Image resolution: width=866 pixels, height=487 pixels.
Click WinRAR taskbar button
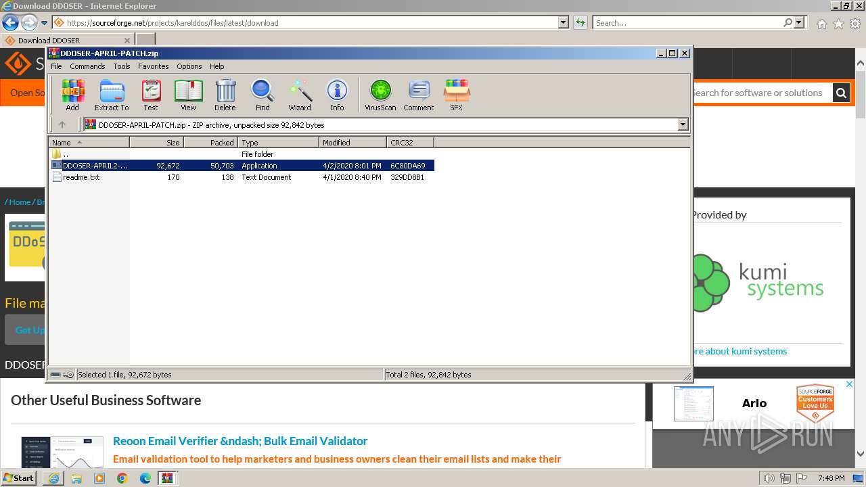pyautogui.click(x=168, y=478)
